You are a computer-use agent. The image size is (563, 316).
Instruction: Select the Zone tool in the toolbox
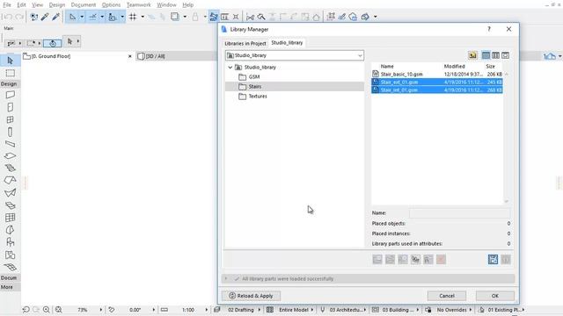click(x=10, y=255)
